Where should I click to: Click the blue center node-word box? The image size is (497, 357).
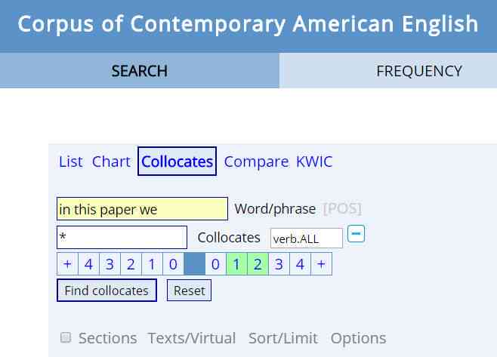pos(194,264)
